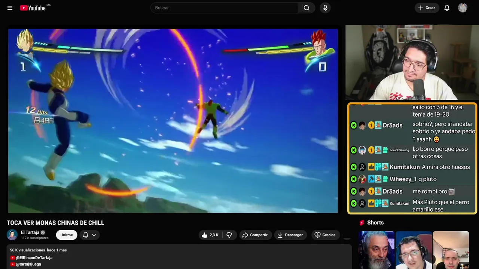Image resolution: width=479 pixels, height=269 pixels.
Task: Share the video via Compartir
Action: [255, 235]
